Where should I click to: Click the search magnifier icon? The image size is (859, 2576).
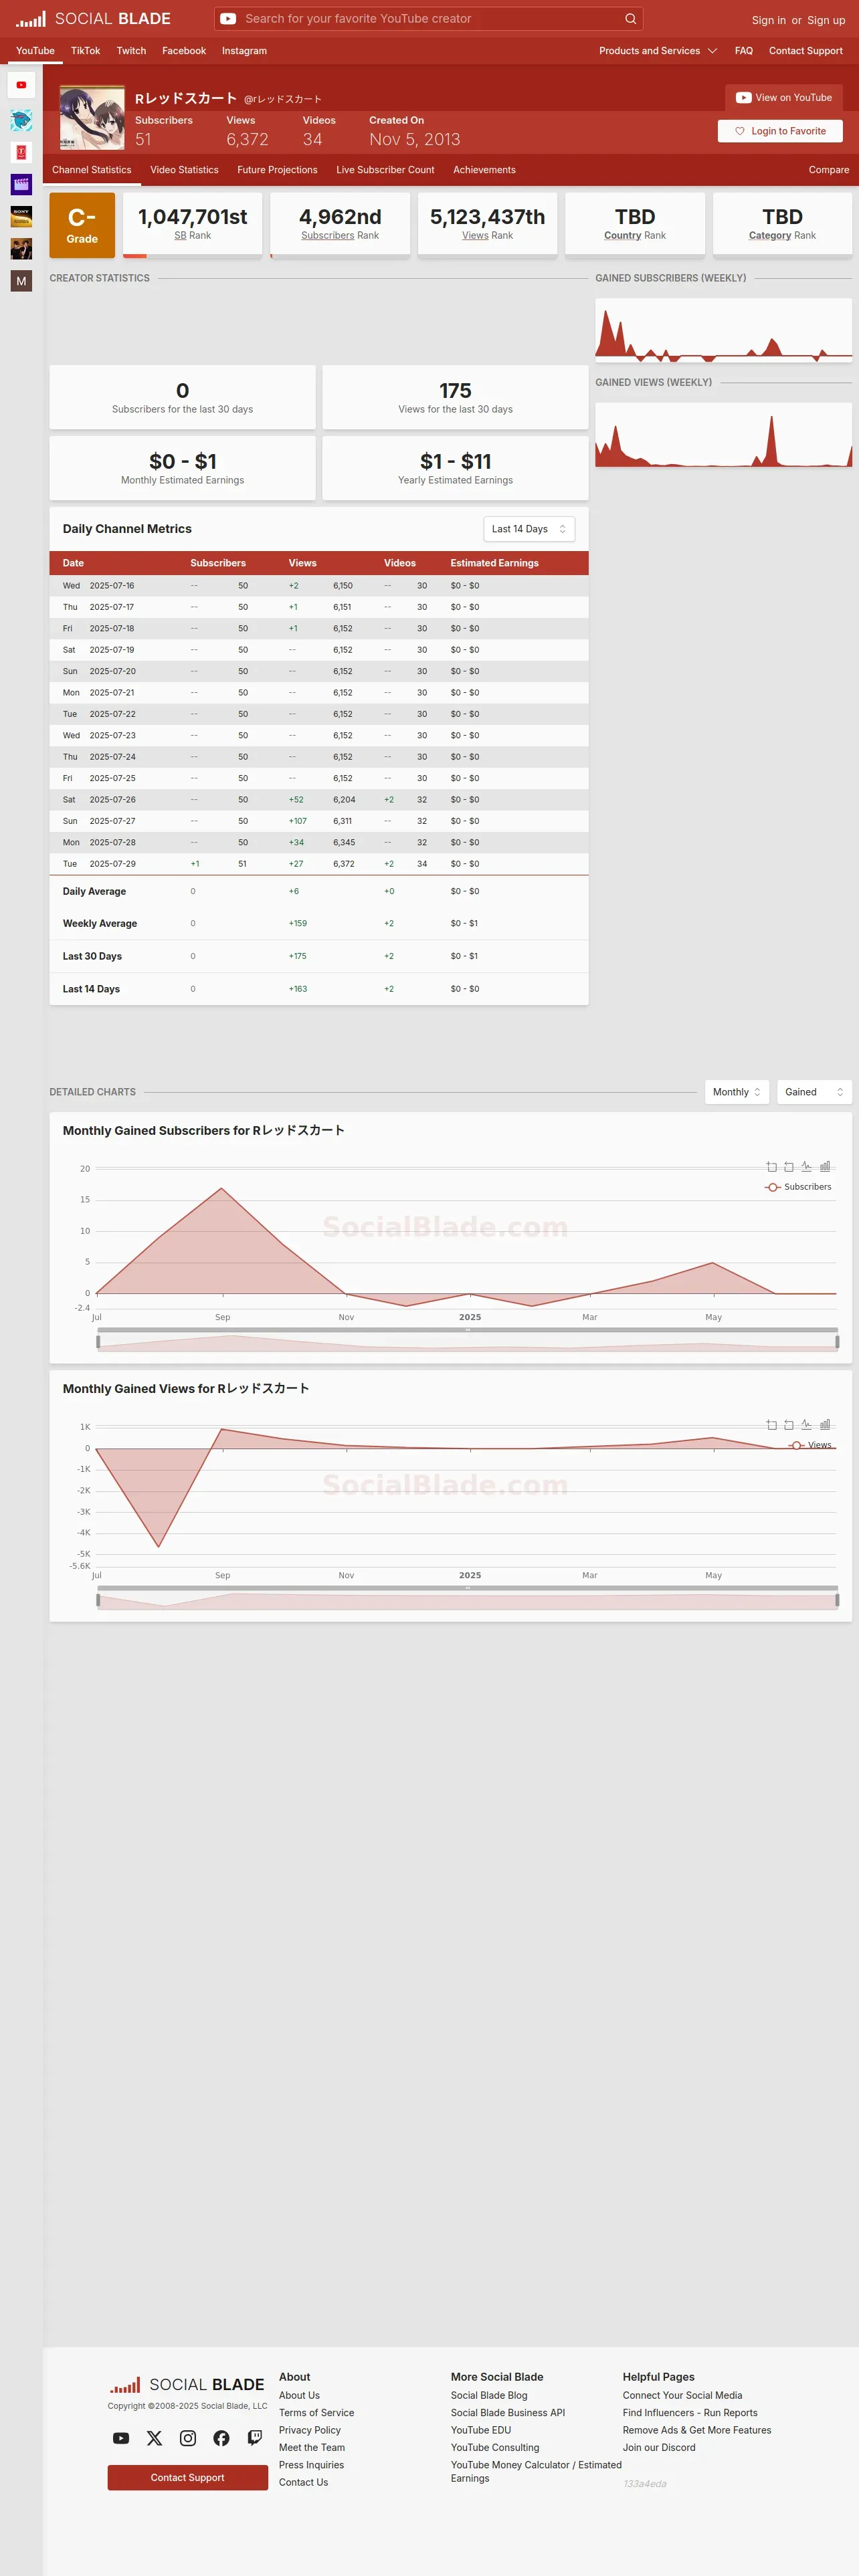click(x=630, y=19)
